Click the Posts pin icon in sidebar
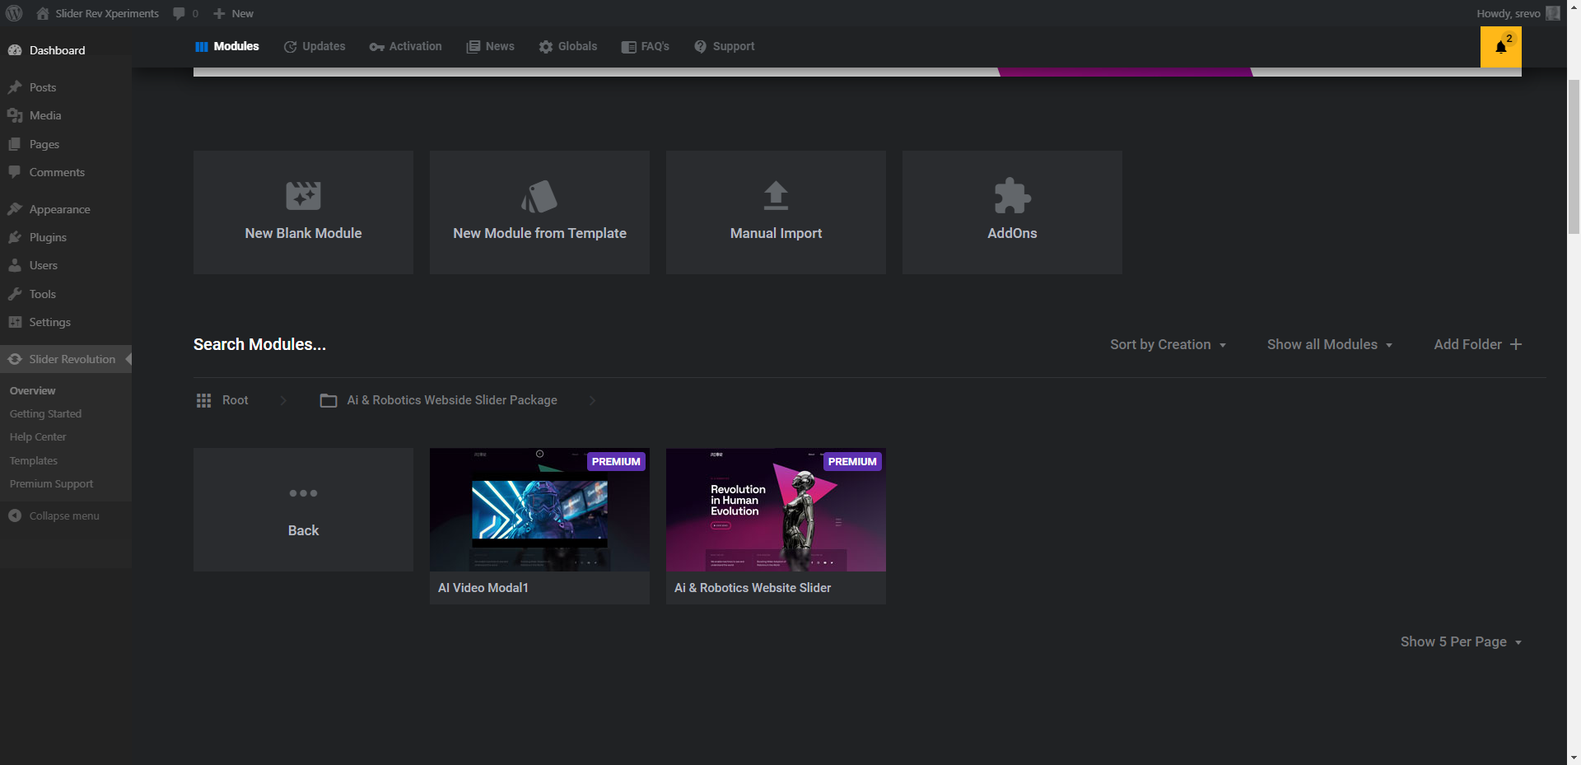The image size is (1581, 765). click(x=15, y=87)
